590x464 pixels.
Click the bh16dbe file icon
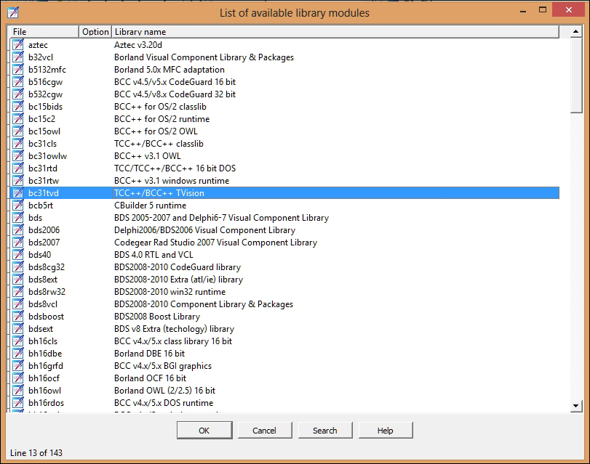pyautogui.click(x=17, y=354)
